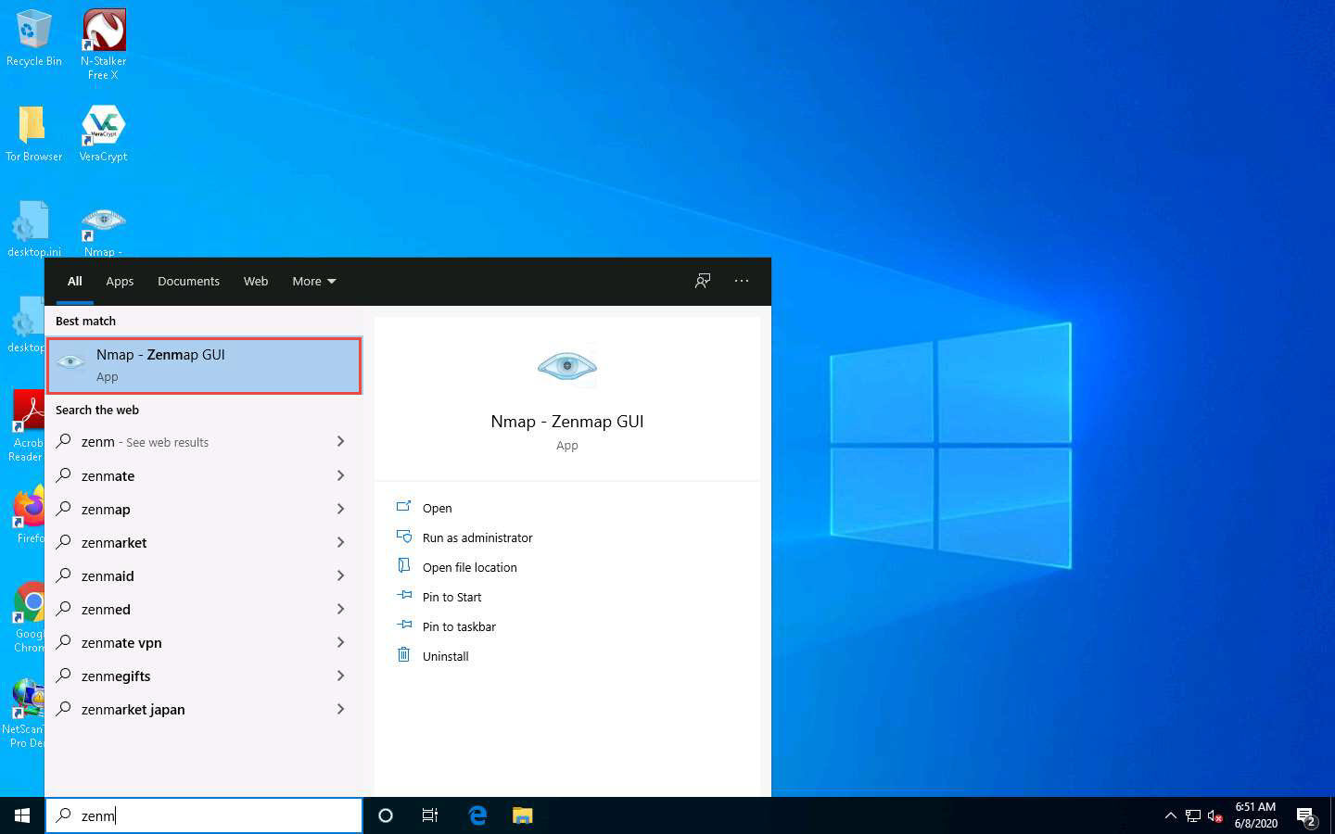This screenshot has width=1335, height=834.
Task: Click the Nmap - Zenmap GUI title in preview
Action: pos(566,422)
